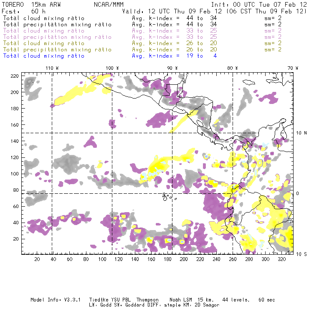This screenshot has height=309, width=309.
Task: Click the "90 W" longitude label
Action: coord(172,68)
